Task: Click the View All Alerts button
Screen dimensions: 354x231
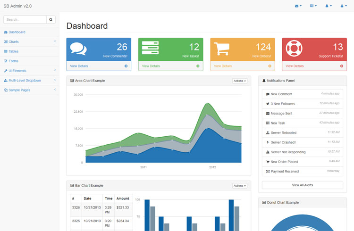Action: pos(302,185)
